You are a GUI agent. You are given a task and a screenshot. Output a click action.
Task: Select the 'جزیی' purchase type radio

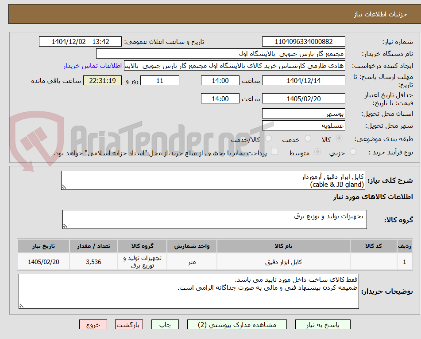click(353, 152)
